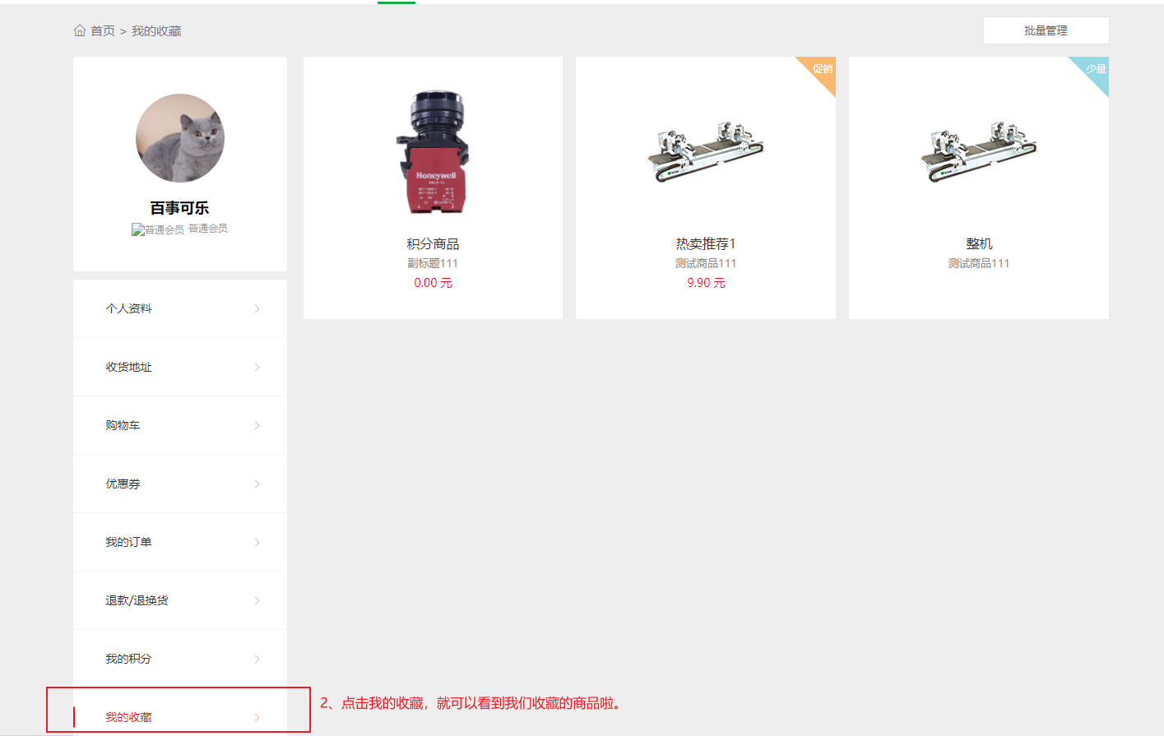Expand the 个人资料 chevron arrow
This screenshot has height=736, width=1164.
tap(257, 309)
